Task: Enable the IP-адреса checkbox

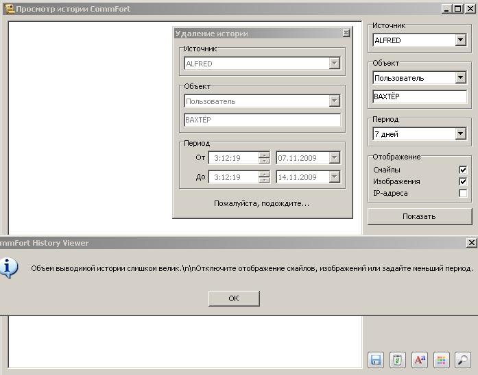Action: [463, 194]
